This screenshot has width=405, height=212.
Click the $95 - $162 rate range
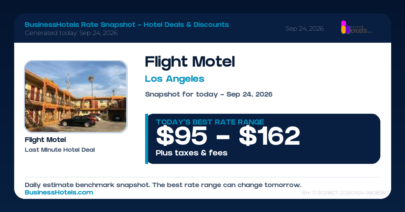point(228,136)
